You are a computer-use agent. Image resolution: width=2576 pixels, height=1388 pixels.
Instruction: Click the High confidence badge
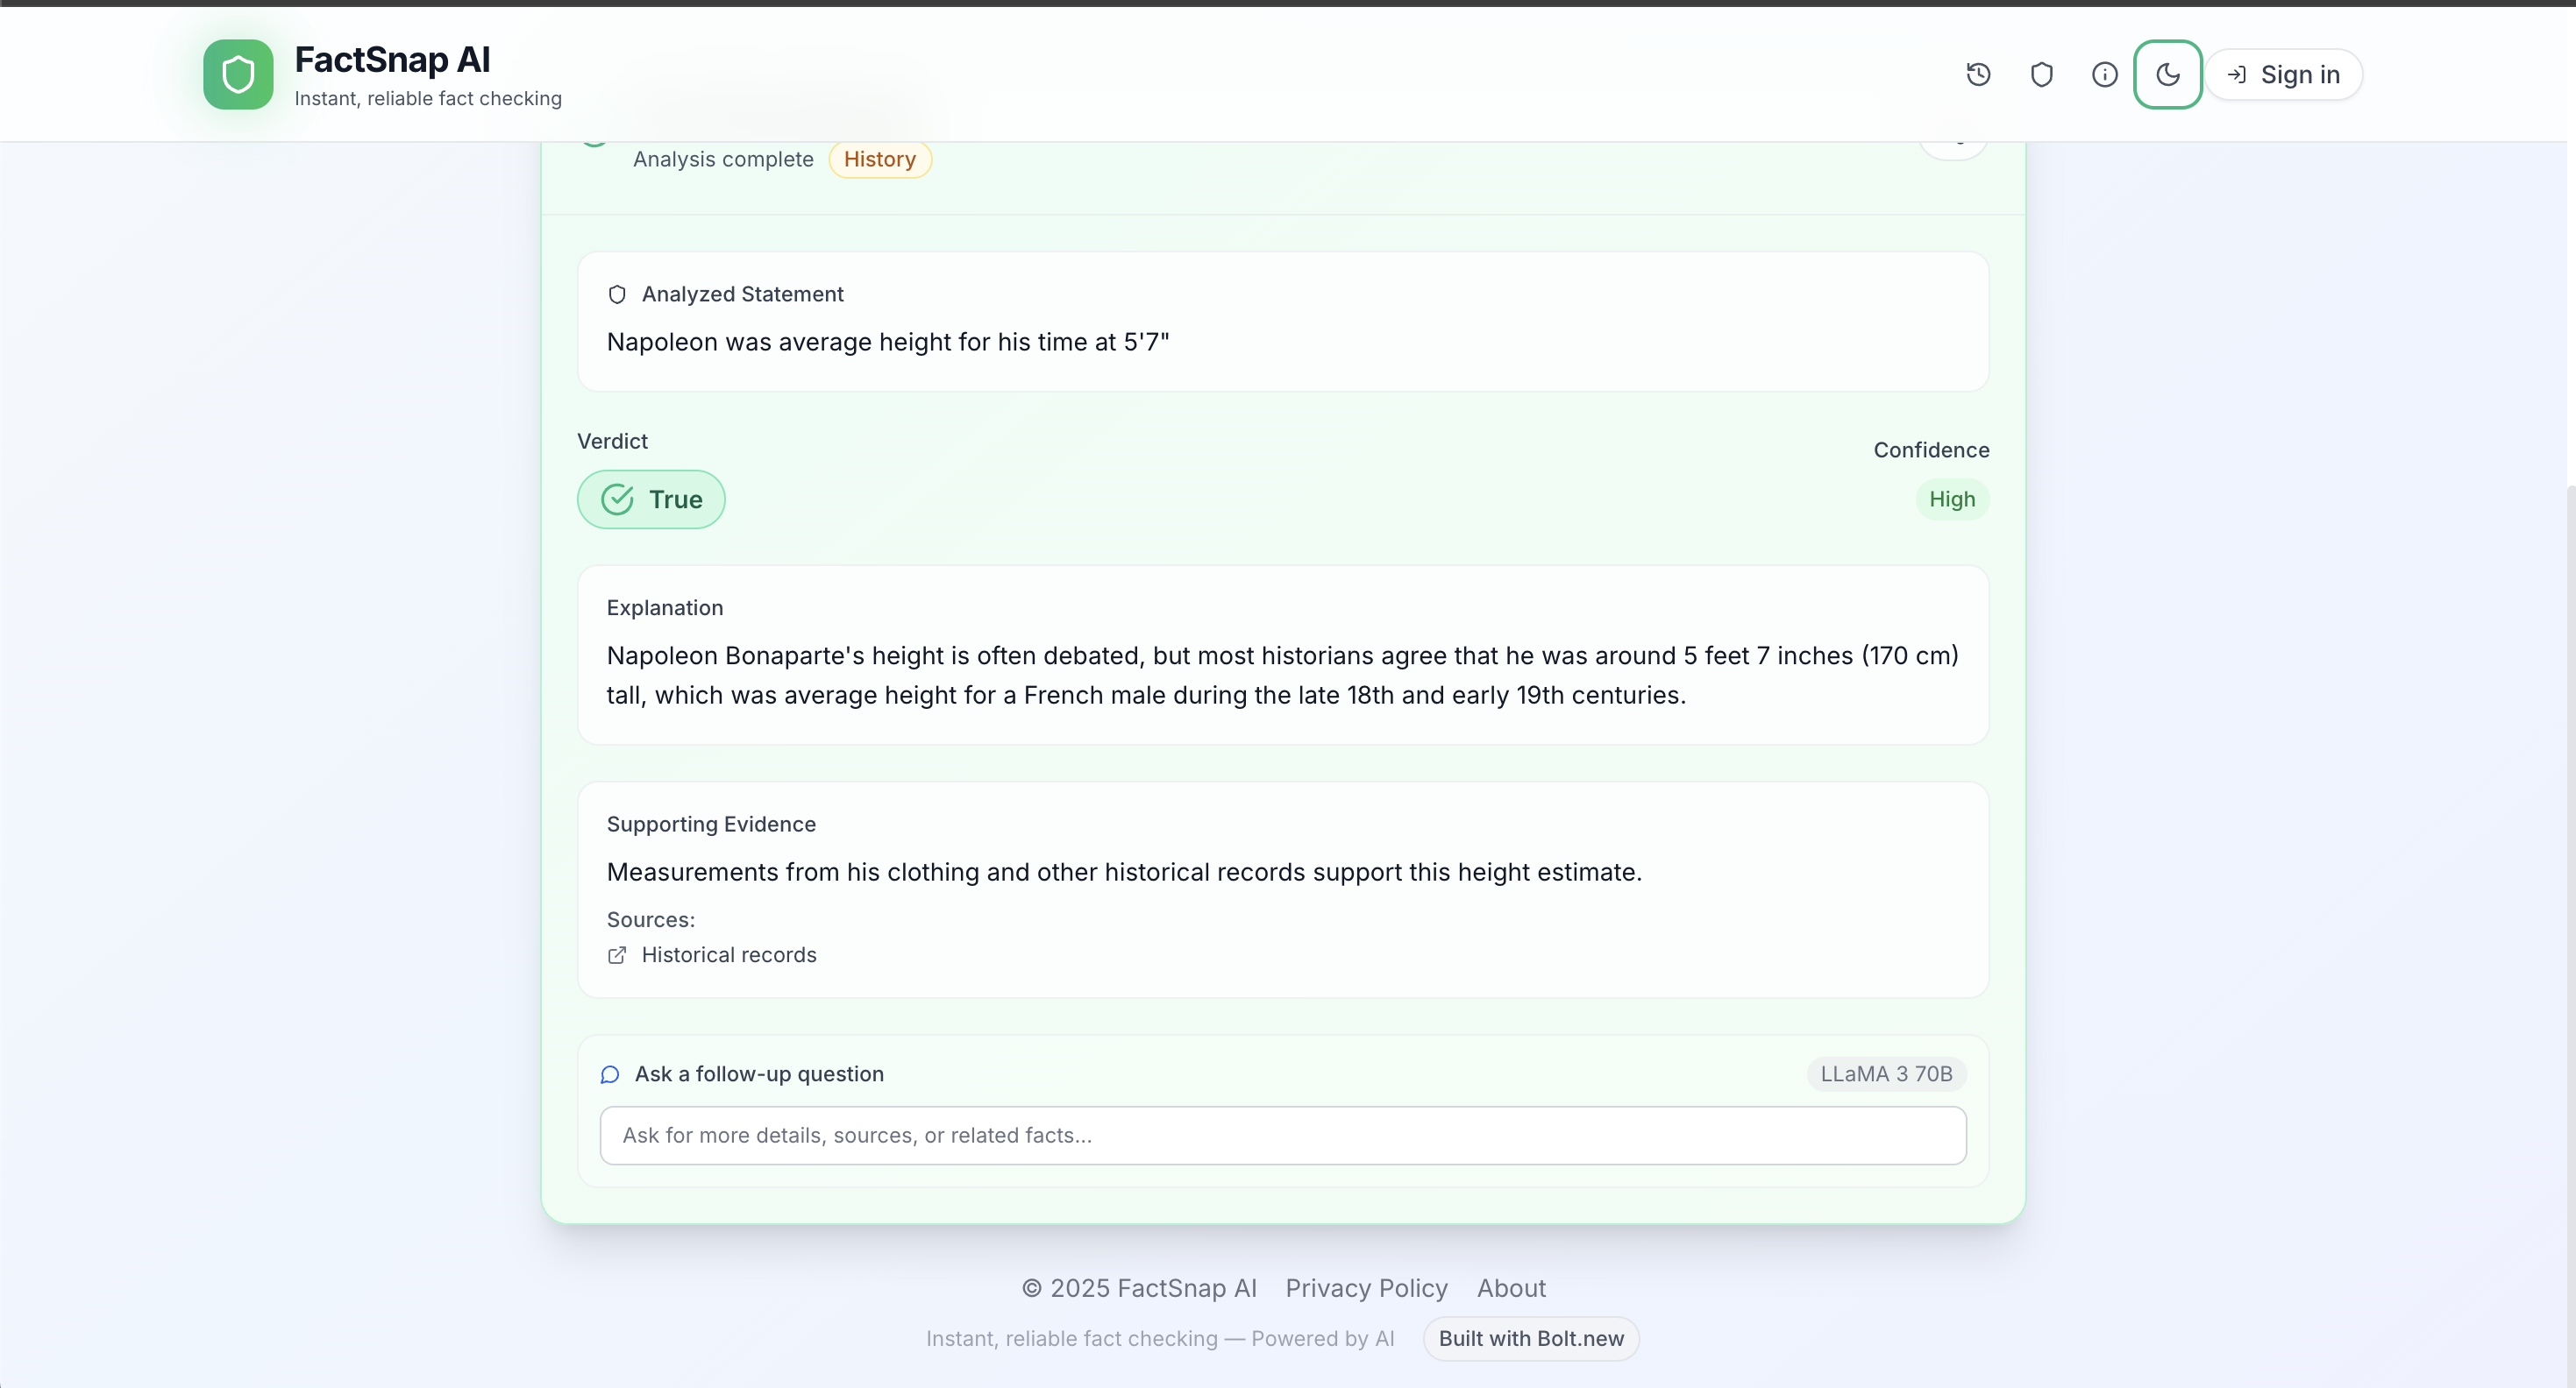[x=1951, y=499]
